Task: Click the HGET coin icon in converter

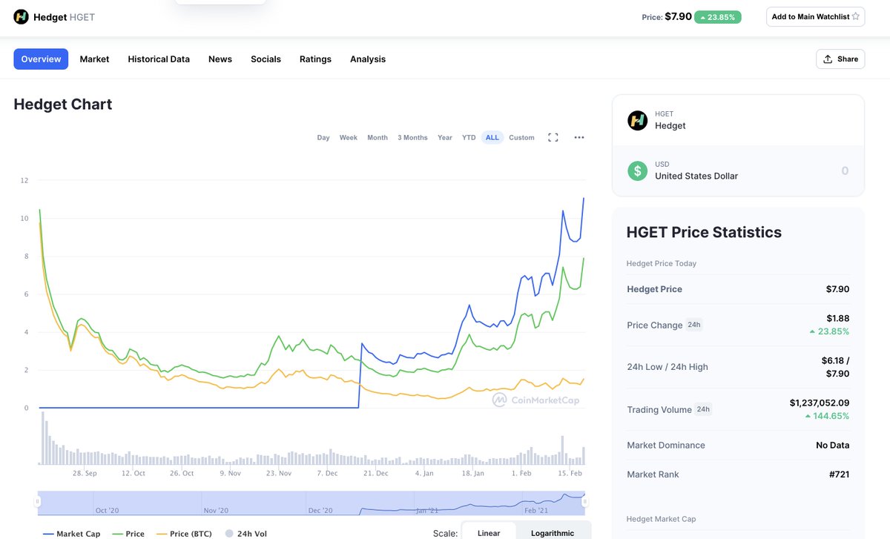Action: (x=638, y=120)
